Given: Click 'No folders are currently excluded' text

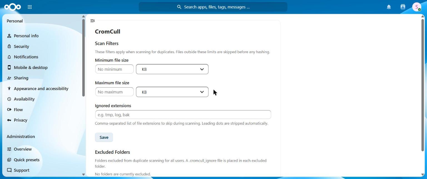Looking at the screenshot, I should [123, 174].
